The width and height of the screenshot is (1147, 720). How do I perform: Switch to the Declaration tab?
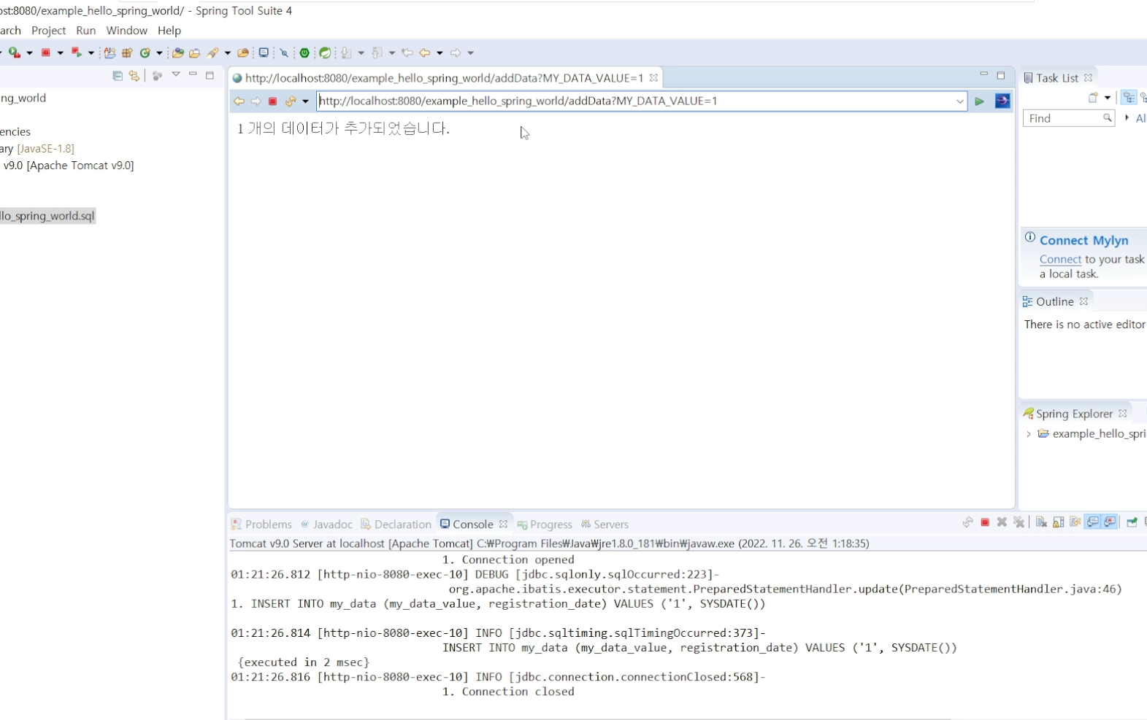pos(396,524)
